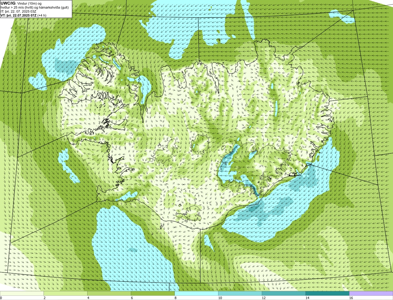Click the legend scale label '16'
393x300 pixels.
coord(351,298)
